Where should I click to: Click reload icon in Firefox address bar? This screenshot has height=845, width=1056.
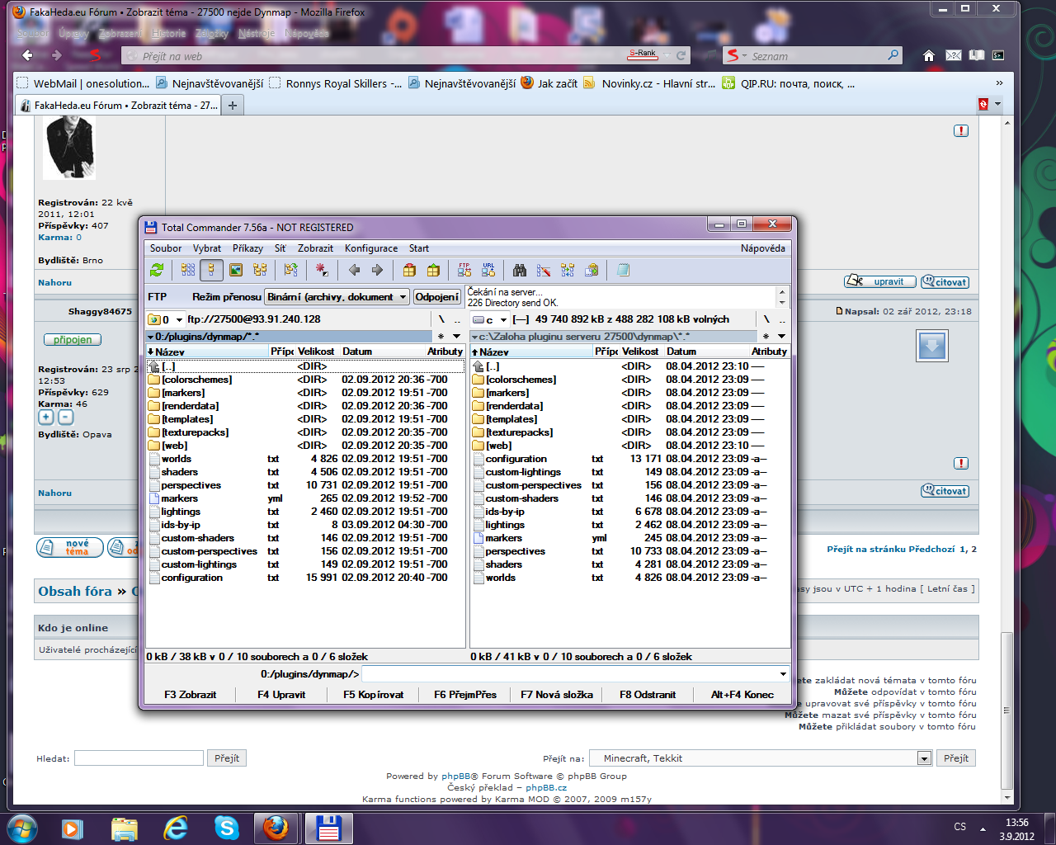681,56
